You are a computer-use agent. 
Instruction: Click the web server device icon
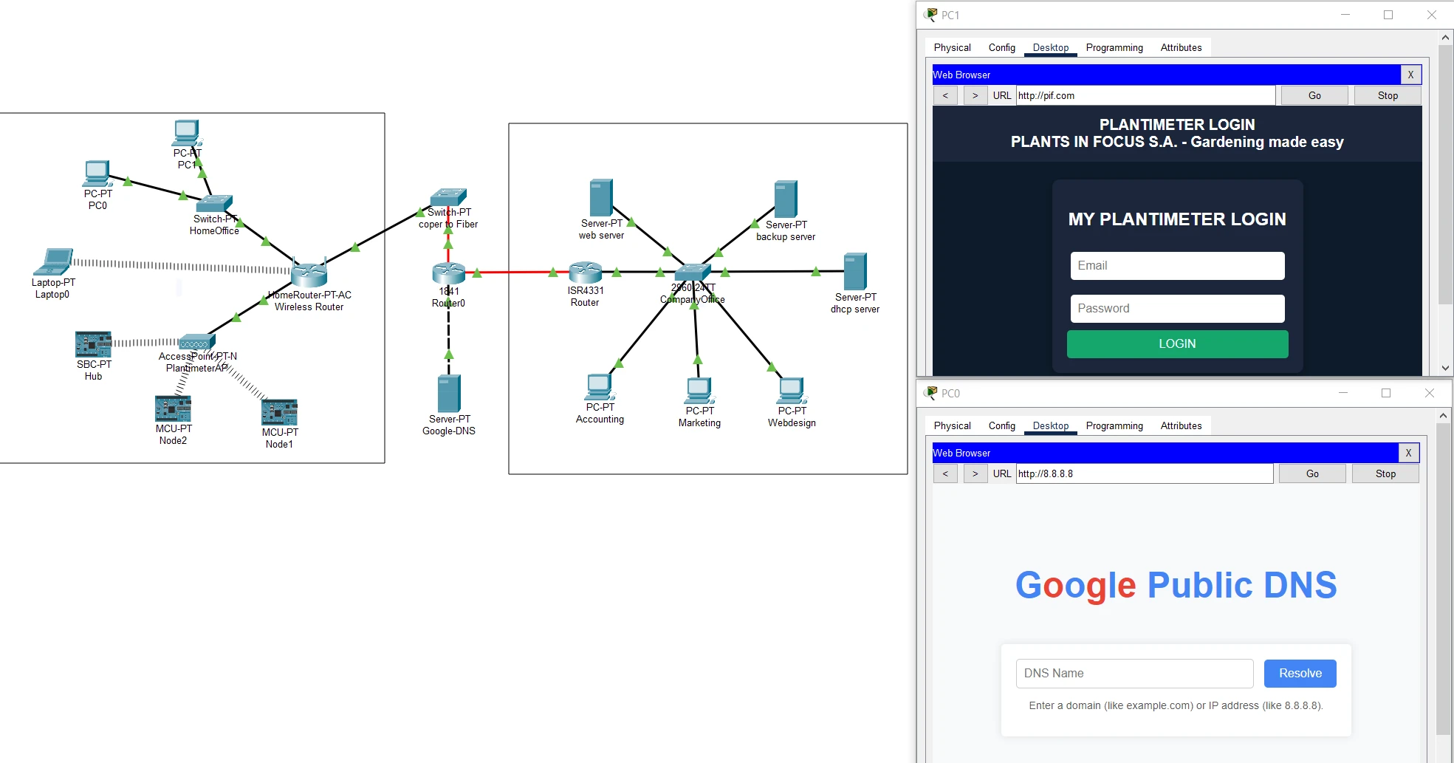[600, 198]
